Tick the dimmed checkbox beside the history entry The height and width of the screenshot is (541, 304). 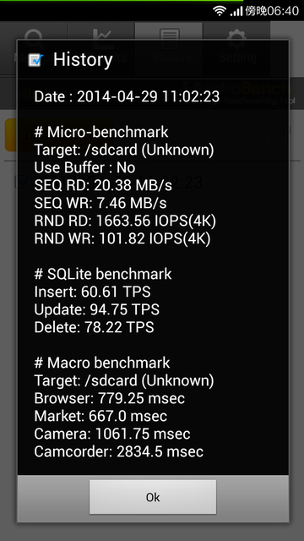coord(20,182)
